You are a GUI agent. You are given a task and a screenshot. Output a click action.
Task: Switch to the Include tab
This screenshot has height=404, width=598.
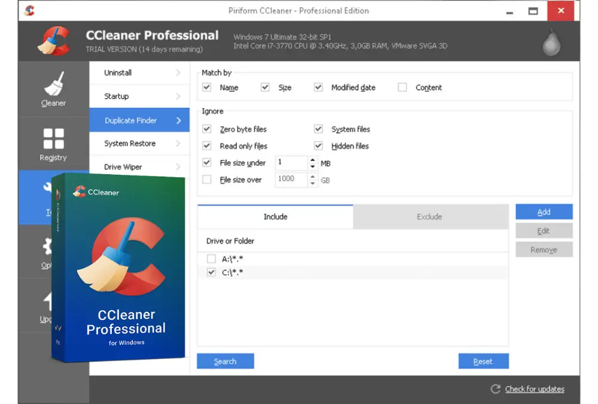275,217
